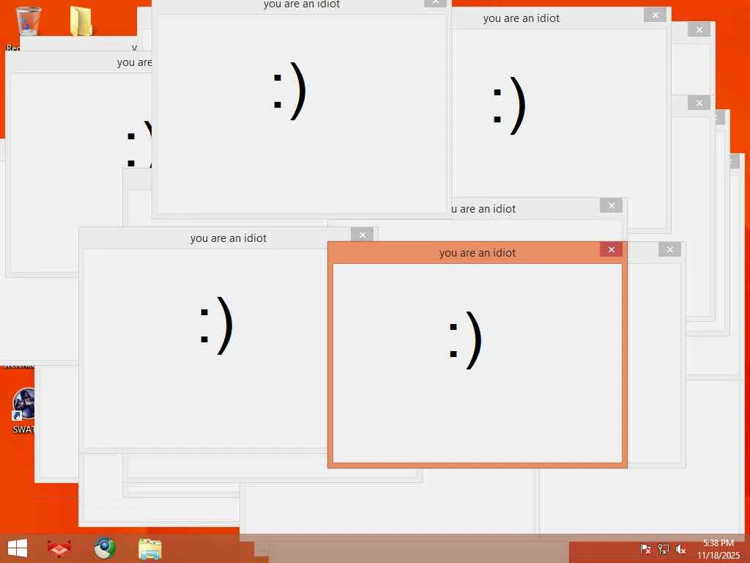The height and width of the screenshot is (563, 750).
Task: Close the active orange-bordered idiot window
Action: coord(611,249)
